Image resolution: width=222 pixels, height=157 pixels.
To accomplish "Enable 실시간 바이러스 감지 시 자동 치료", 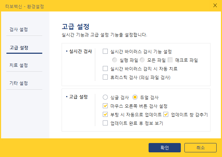I will pyautogui.click(x=105, y=68).
